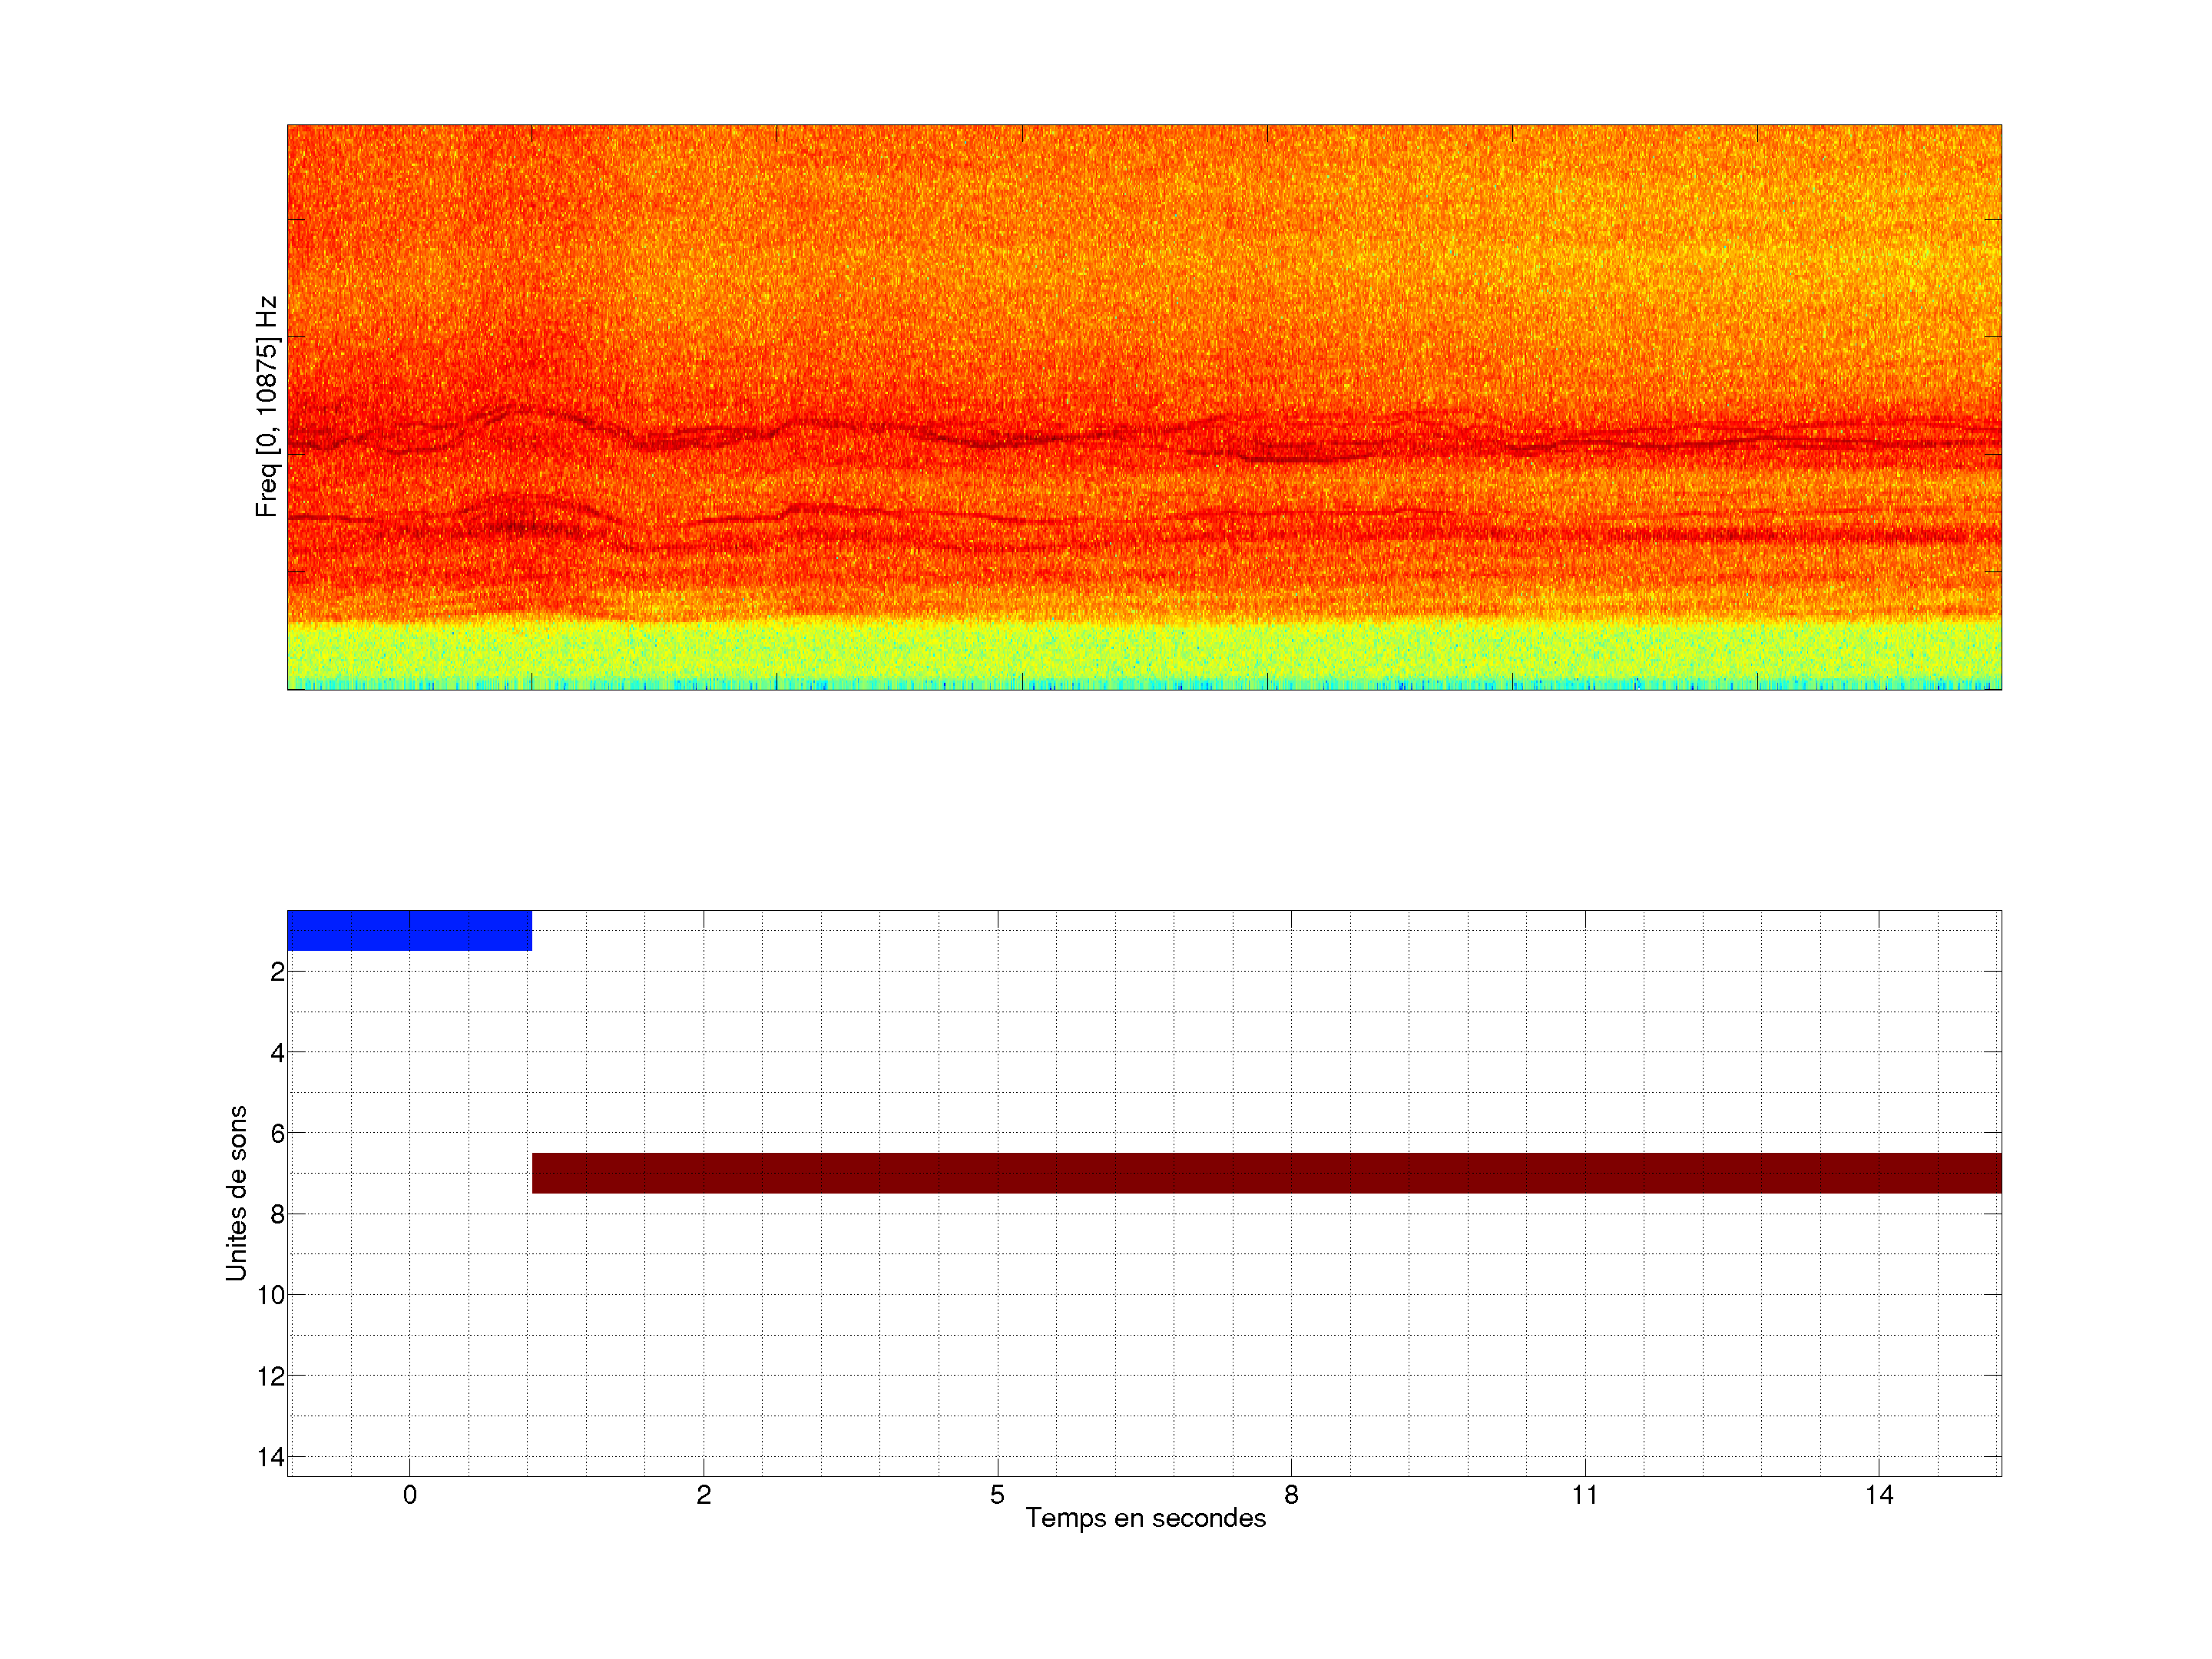2212x1659 pixels.
Task: Click the dark red bar at unit 7
Action: pos(1266,1173)
